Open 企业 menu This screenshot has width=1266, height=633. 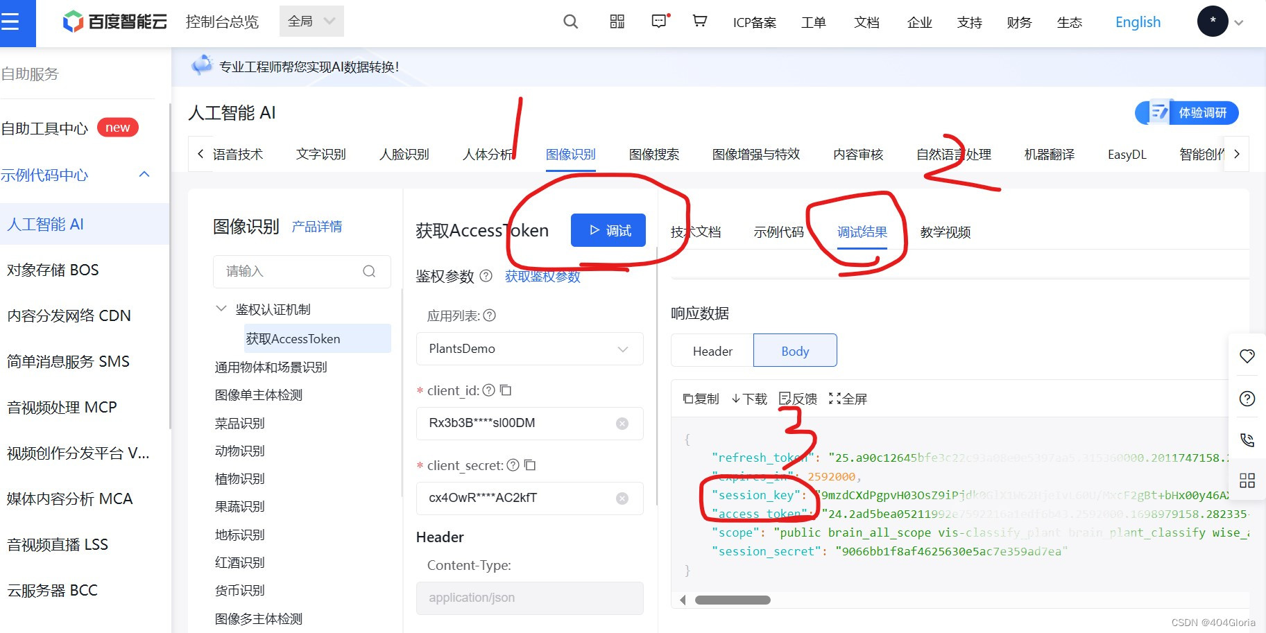919,23
